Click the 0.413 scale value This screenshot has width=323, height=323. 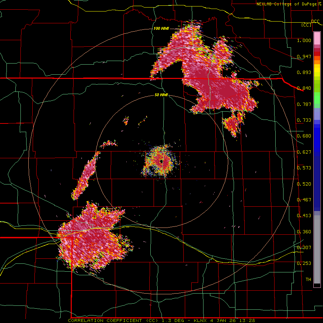coord(304,216)
